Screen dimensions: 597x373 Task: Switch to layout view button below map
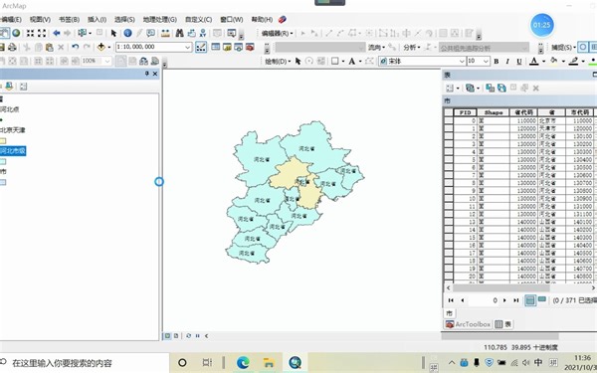click(x=176, y=336)
